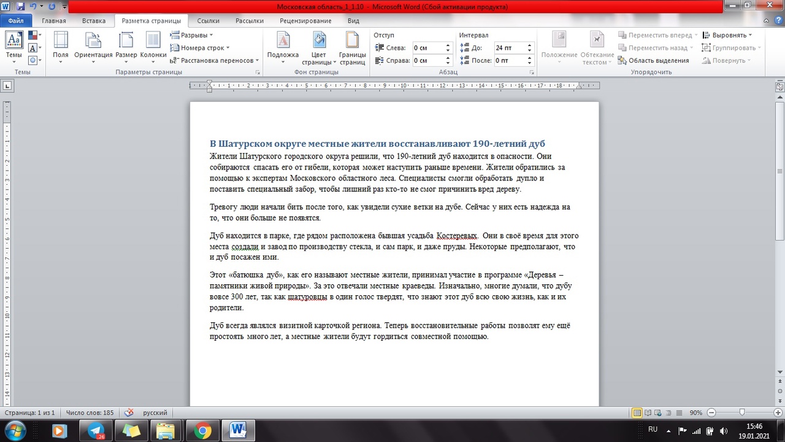
Task: Click the Группировать button
Action: 732,48
